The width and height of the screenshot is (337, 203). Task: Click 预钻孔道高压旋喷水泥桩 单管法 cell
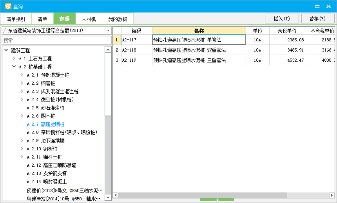coord(199,40)
